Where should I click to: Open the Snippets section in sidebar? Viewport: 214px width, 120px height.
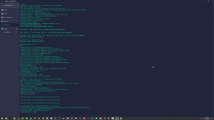coord(10,21)
